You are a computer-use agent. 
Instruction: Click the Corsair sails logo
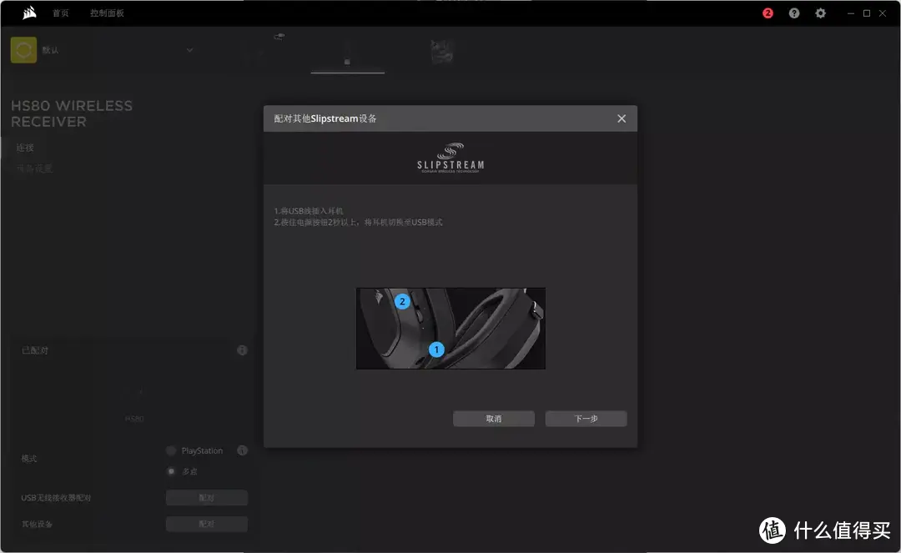(29, 13)
